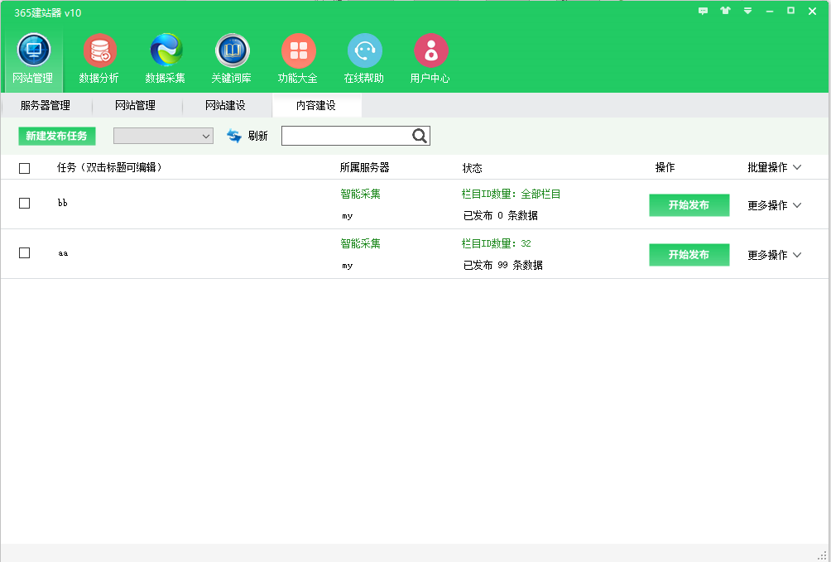This screenshot has width=831, height=562.
Task: Click 开始发布 for task bb
Action: point(689,205)
